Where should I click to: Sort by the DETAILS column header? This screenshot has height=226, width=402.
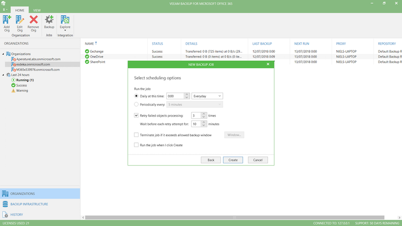click(x=191, y=44)
